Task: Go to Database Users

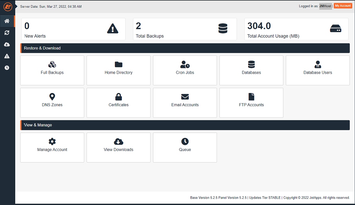Action: (318, 70)
